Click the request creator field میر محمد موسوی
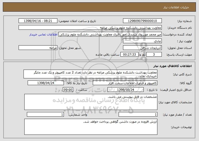The width and height of the screenshot is (199, 141). pos(110,34)
